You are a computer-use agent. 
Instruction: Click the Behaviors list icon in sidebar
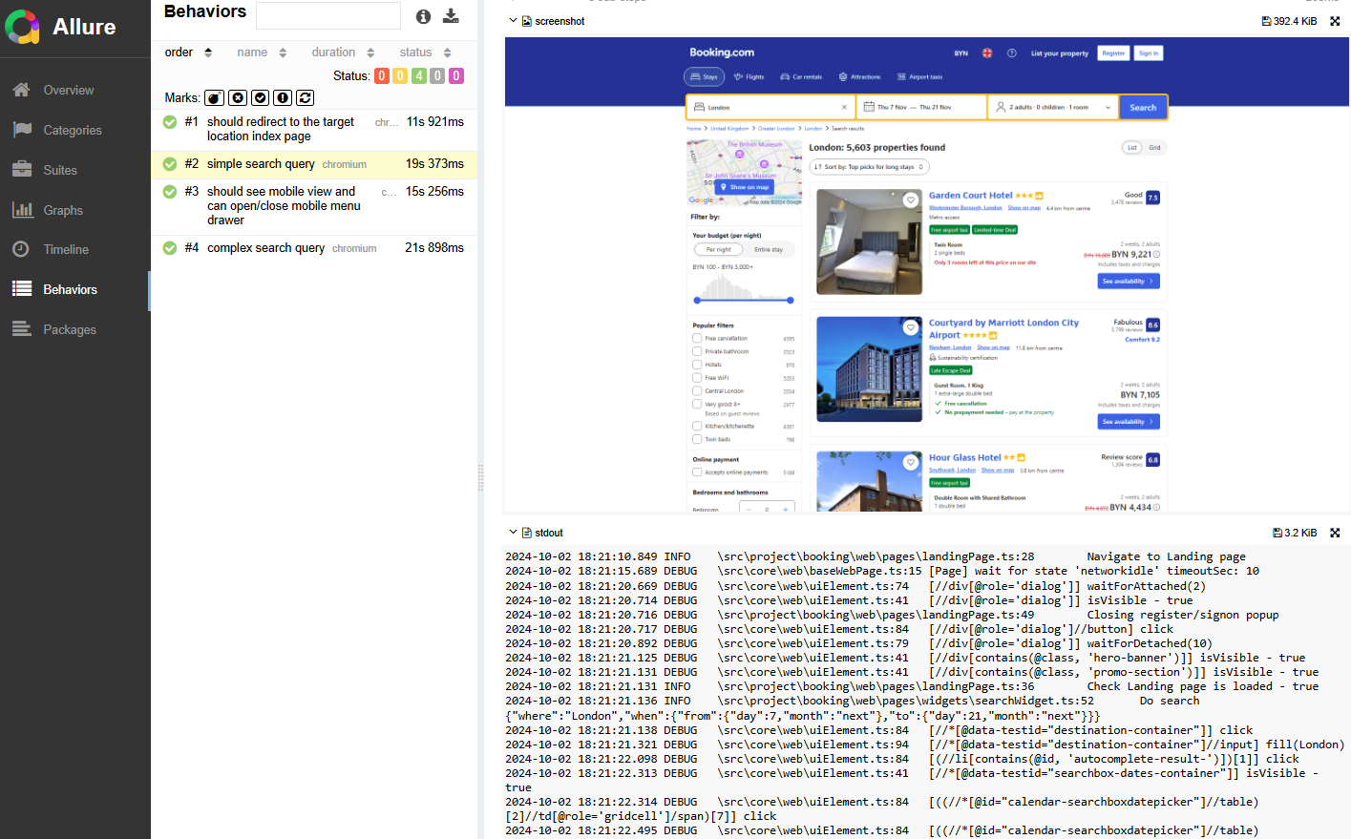22,288
